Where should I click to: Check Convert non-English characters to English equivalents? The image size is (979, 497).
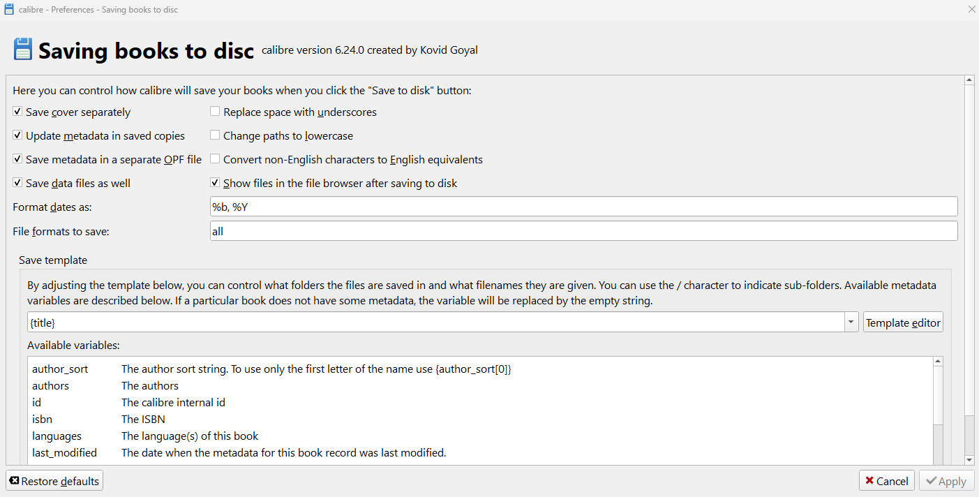tap(216, 159)
